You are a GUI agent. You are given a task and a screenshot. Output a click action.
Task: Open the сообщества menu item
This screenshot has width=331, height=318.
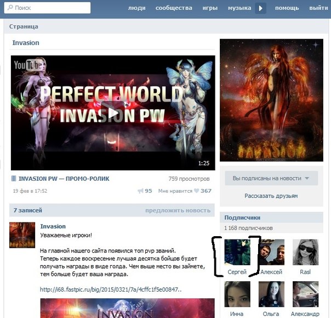click(174, 8)
